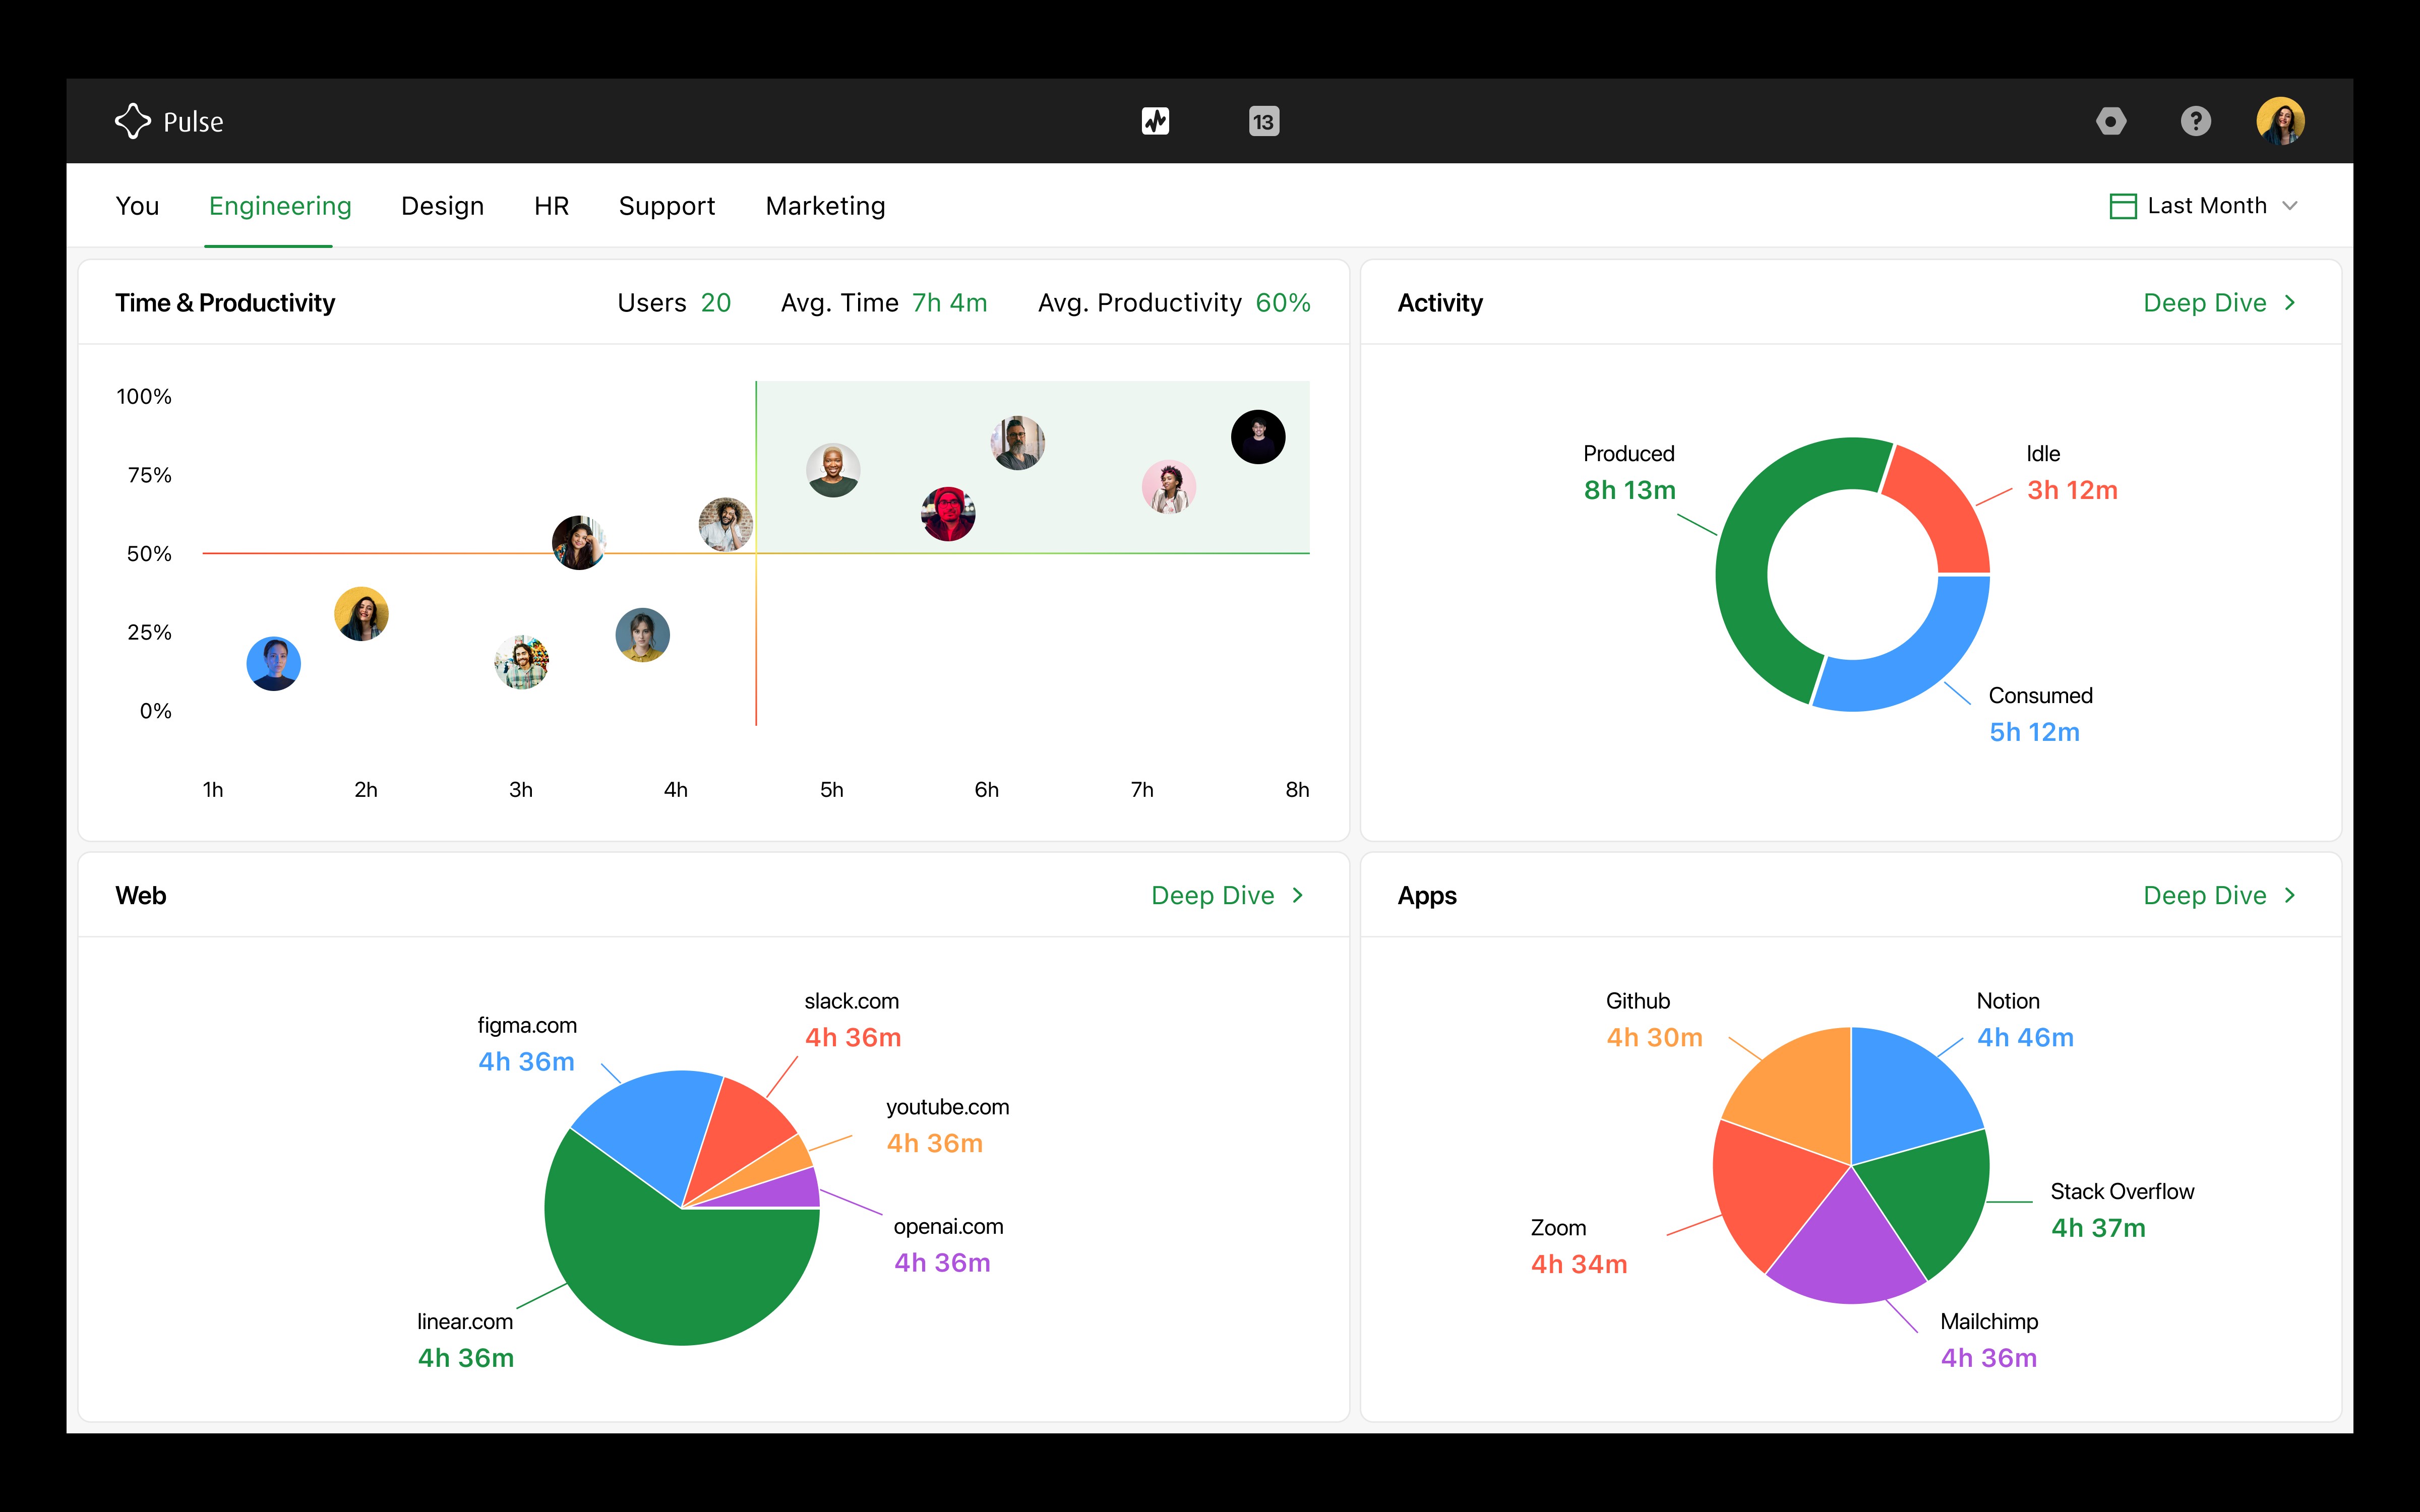Screen dimensions: 2420x1512
Task: Click the Activity panel Deep Dive chevron
Action: [x=2290, y=303]
